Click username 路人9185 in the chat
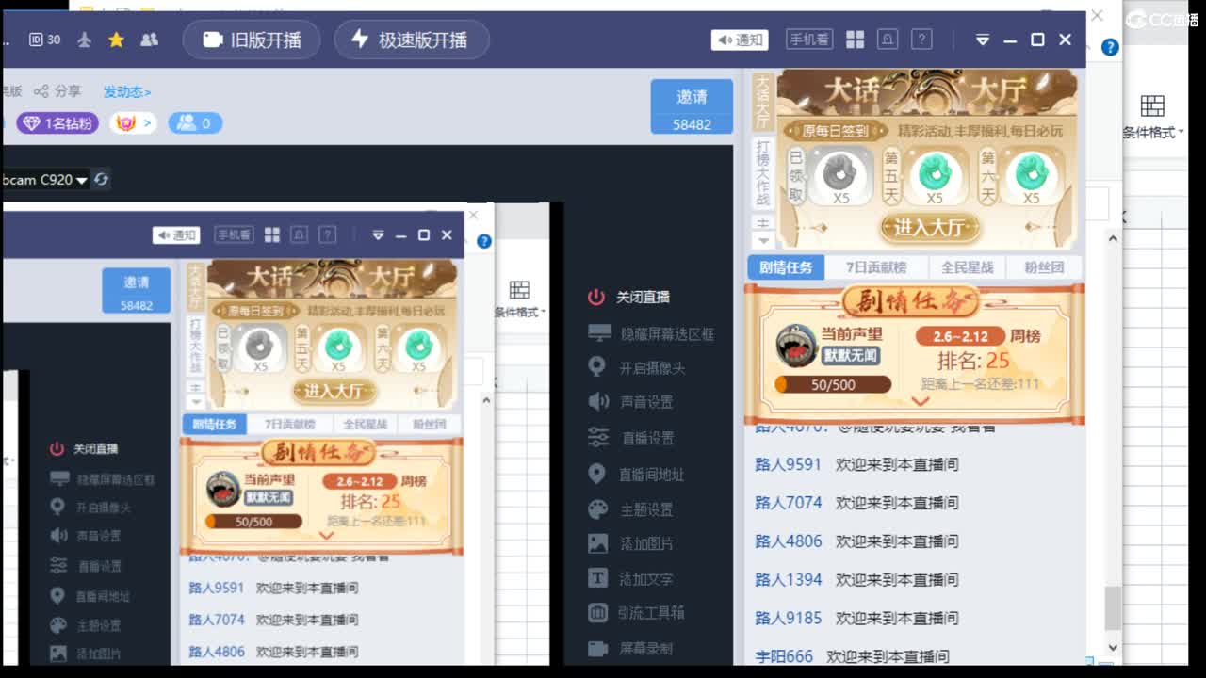The height and width of the screenshot is (678, 1206). [789, 619]
